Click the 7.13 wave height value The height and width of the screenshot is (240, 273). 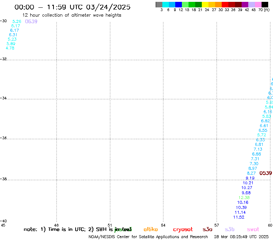(258, 150)
